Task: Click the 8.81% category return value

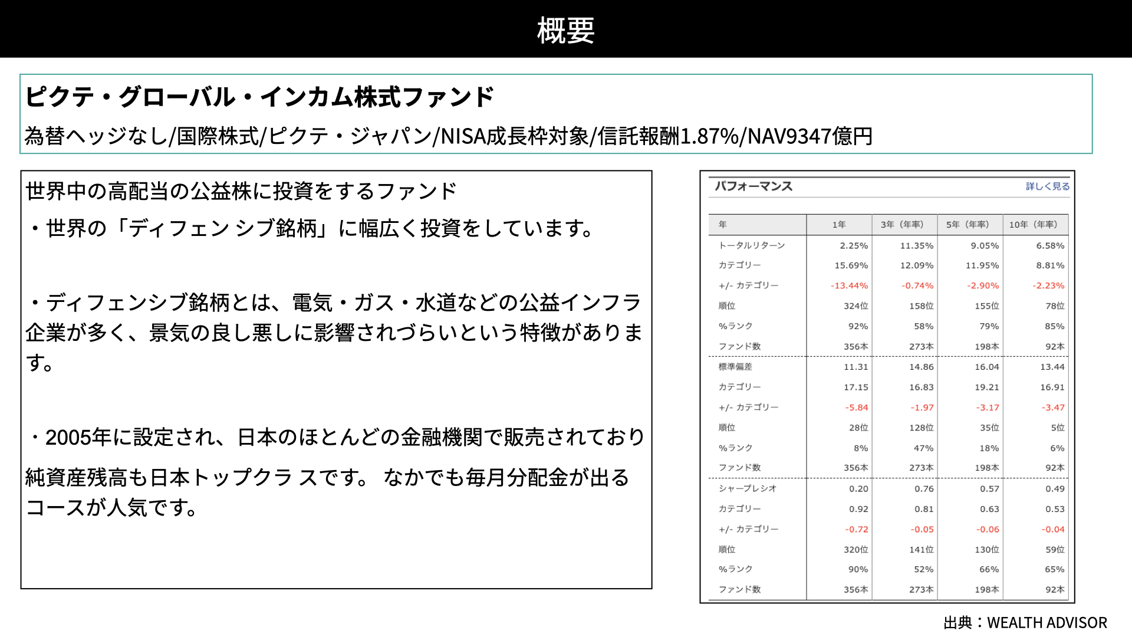Action: pos(1050,266)
